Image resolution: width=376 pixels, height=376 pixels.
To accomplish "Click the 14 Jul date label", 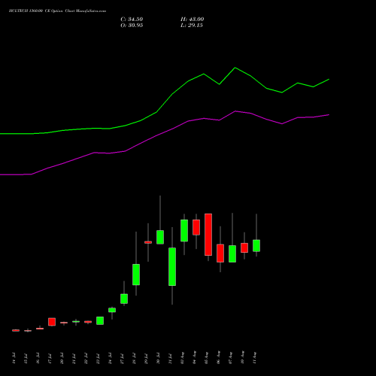I will tap(14, 358).
